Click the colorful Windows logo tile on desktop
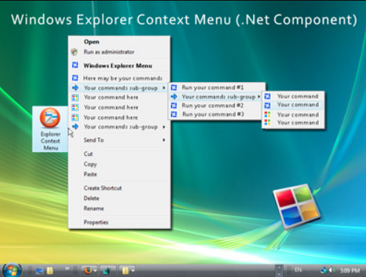The height and width of the screenshot is (277, 366). tap(297, 206)
